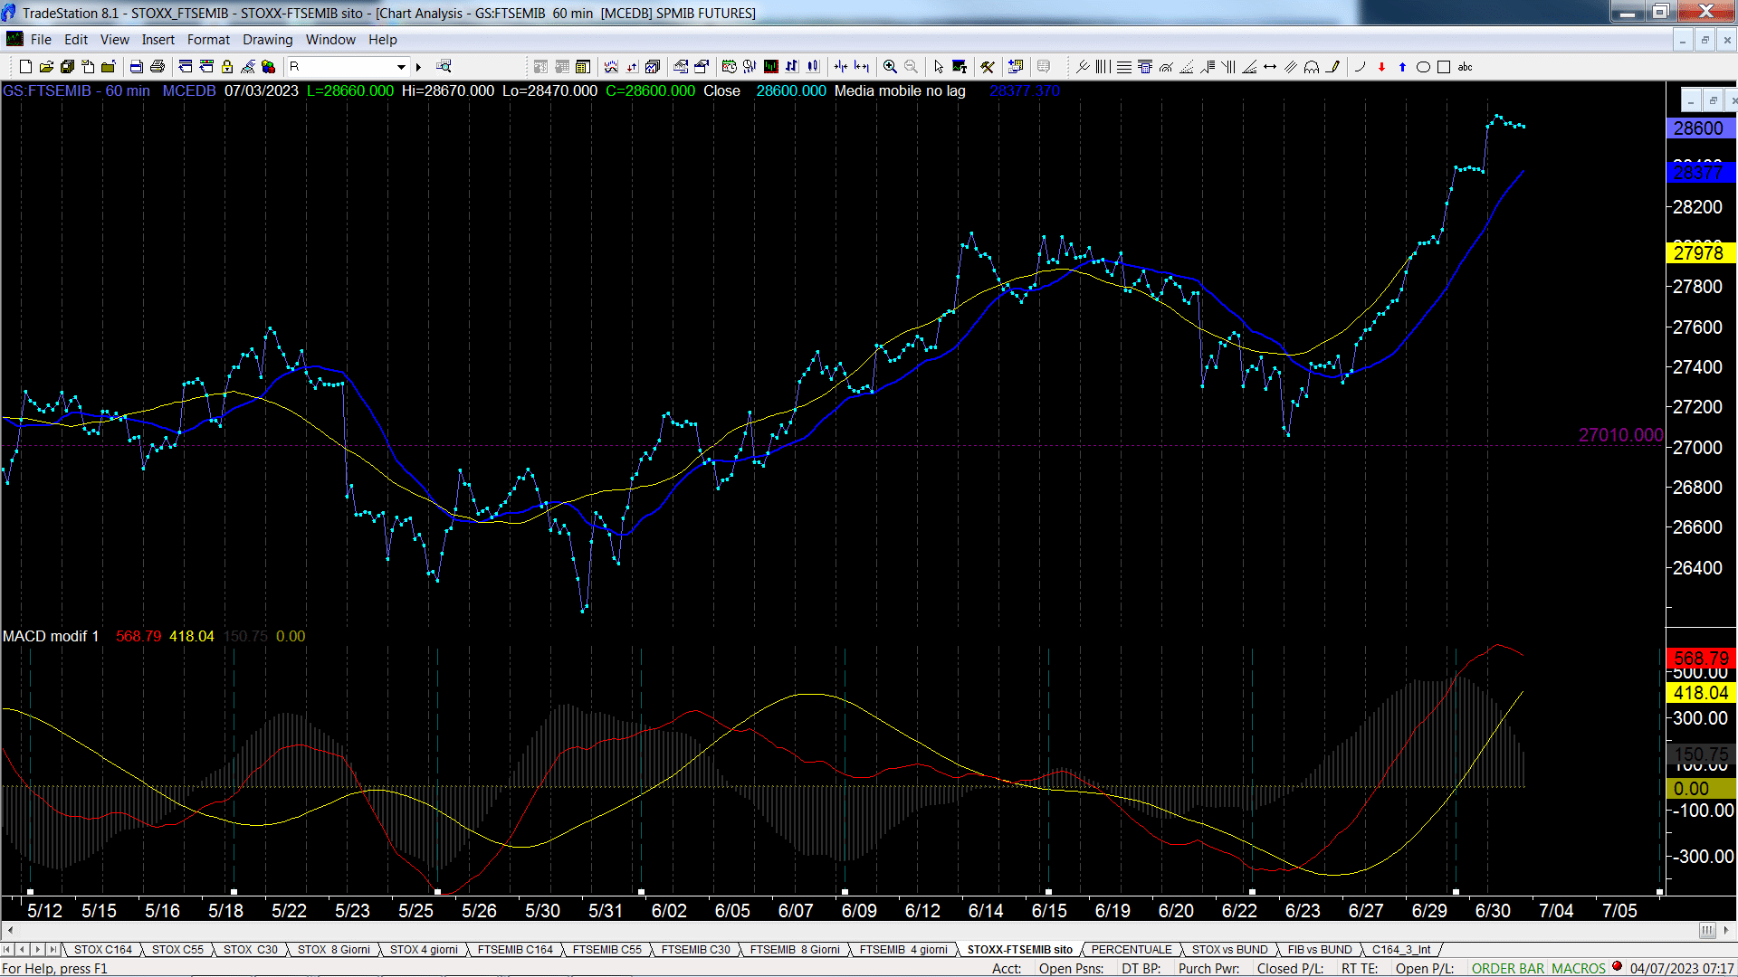Viewport: 1738px width, 977px height.
Task: Click the New document icon
Action: coord(25,67)
